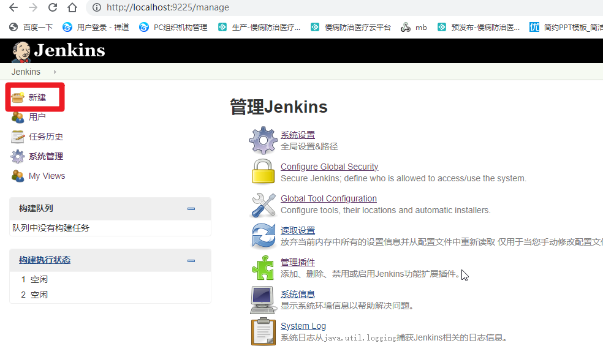Reload the page with the refresh icon
This screenshot has width=603, height=346.
pyautogui.click(x=53, y=7)
